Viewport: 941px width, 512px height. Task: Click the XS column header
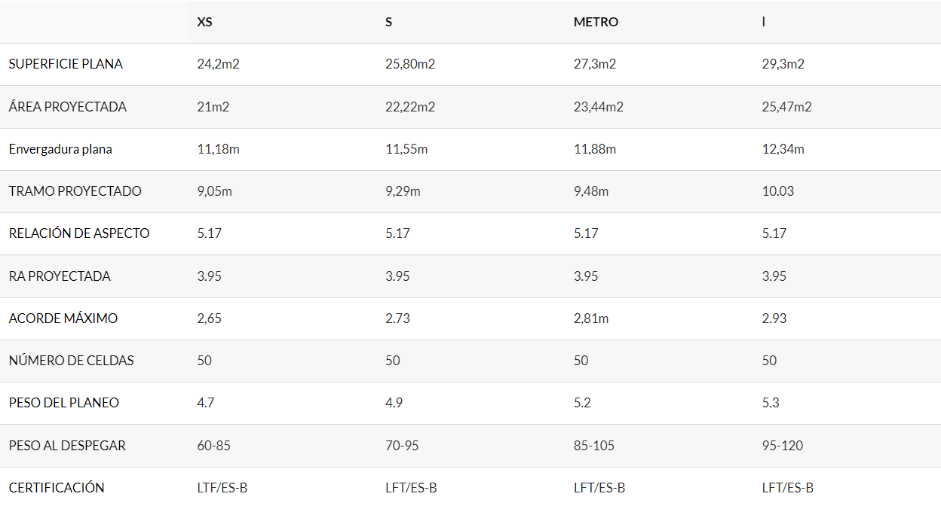click(x=204, y=22)
